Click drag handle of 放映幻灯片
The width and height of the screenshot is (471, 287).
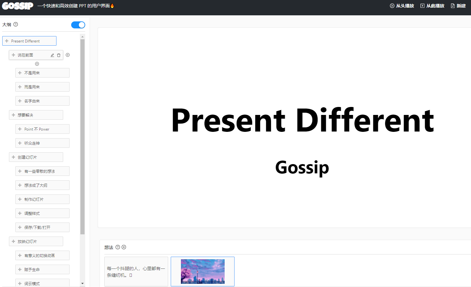(x=13, y=241)
